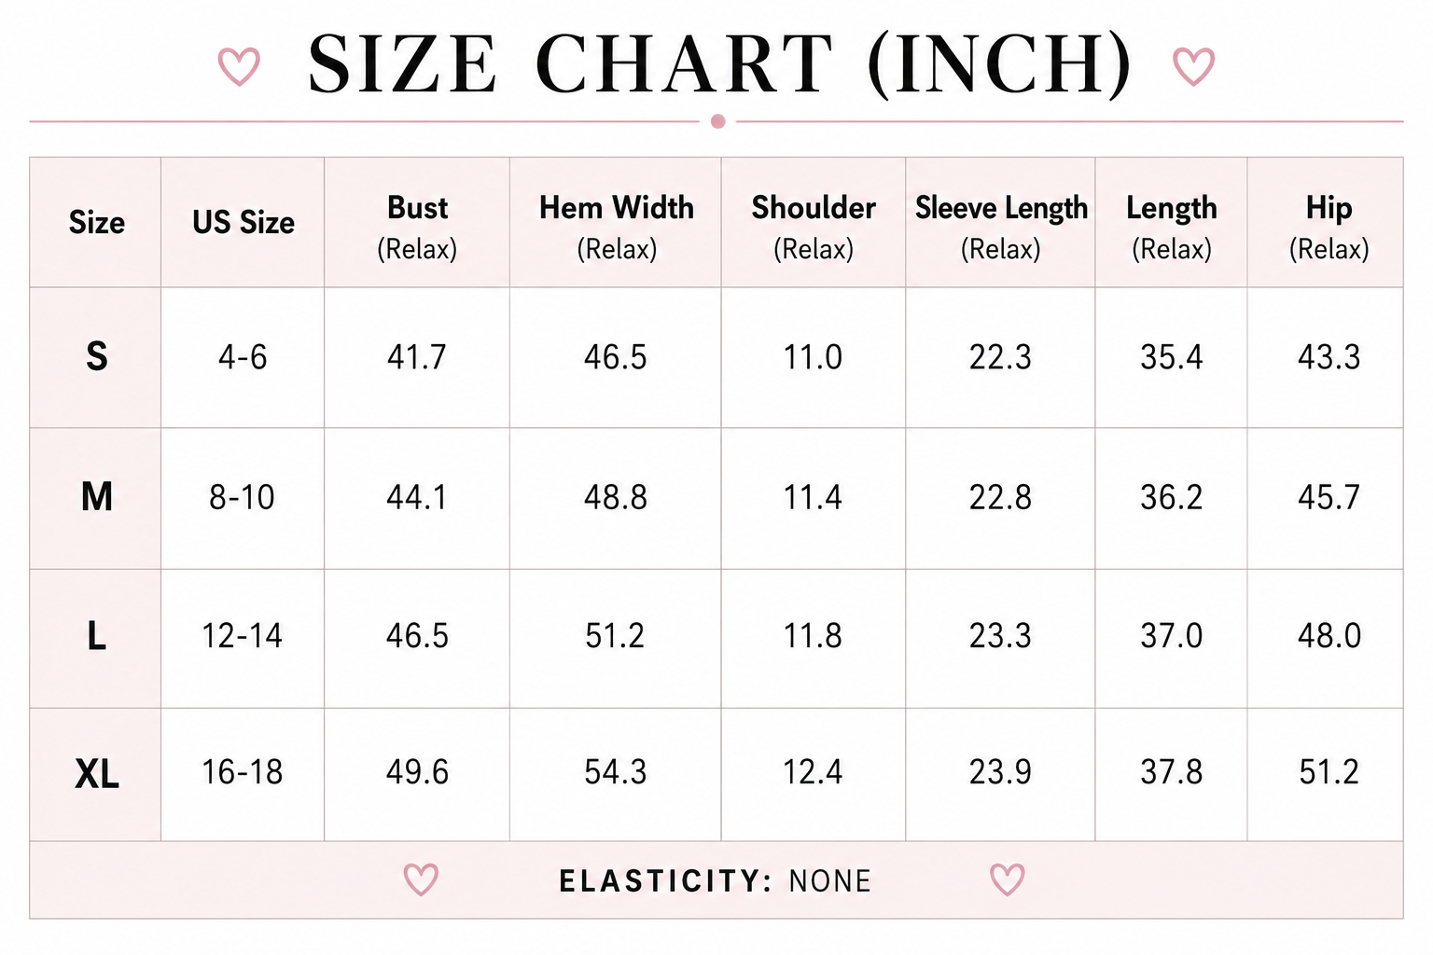Click the SIZE CHART (INCH) title

tap(719, 64)
